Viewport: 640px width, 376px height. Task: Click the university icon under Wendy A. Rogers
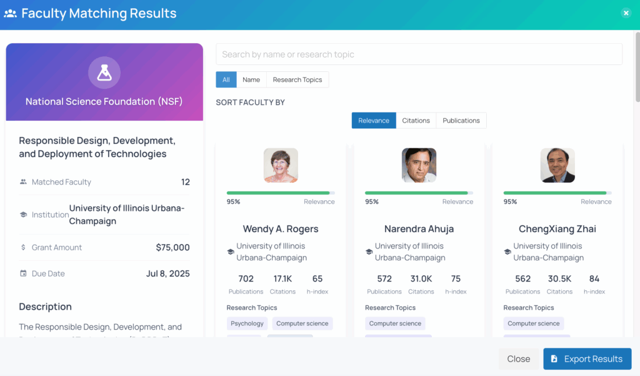(x=230, y=252)
